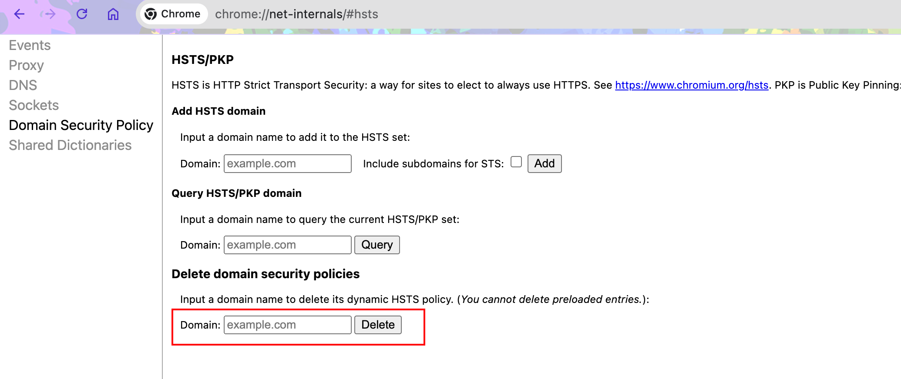Enable Include subdomains for STS checkbox
The height and width of the screenshot is (379, 901).
coord(516,162)
